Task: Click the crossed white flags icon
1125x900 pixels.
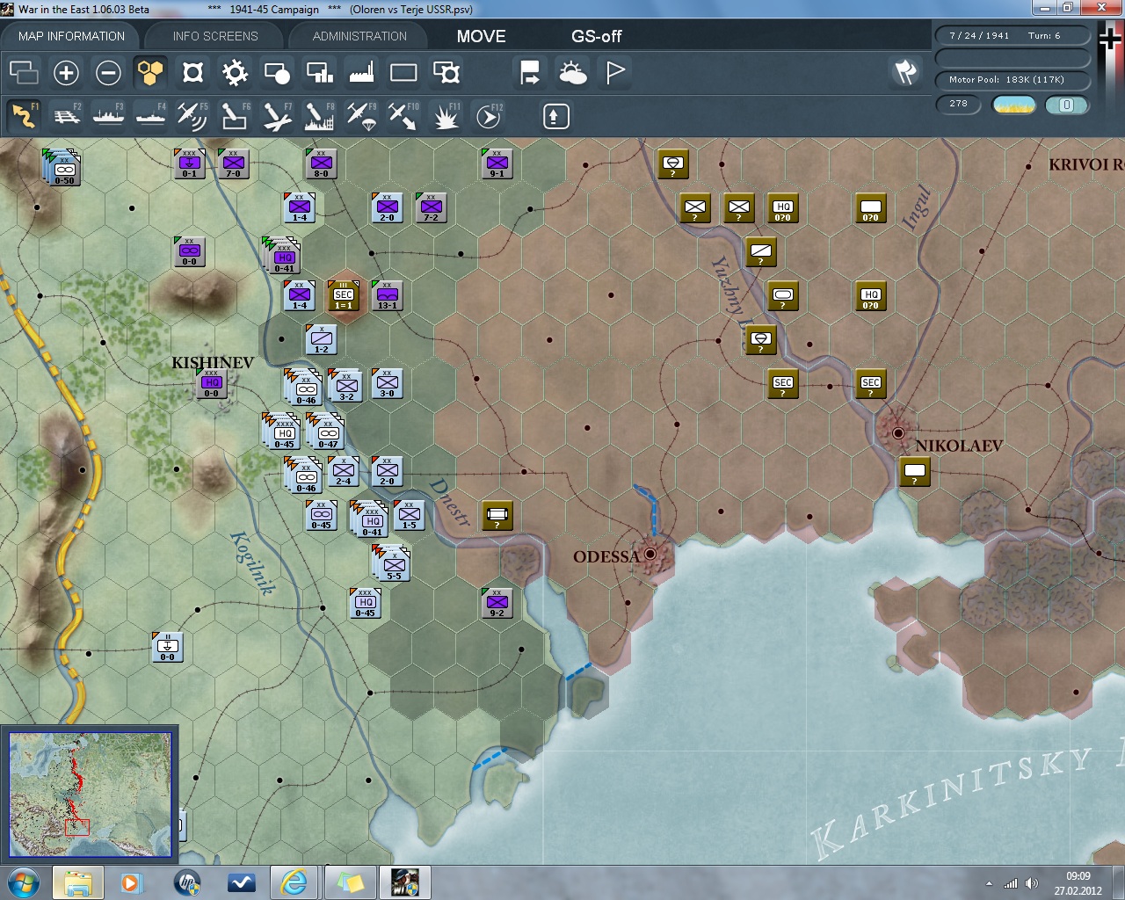Action: (906, 73)
